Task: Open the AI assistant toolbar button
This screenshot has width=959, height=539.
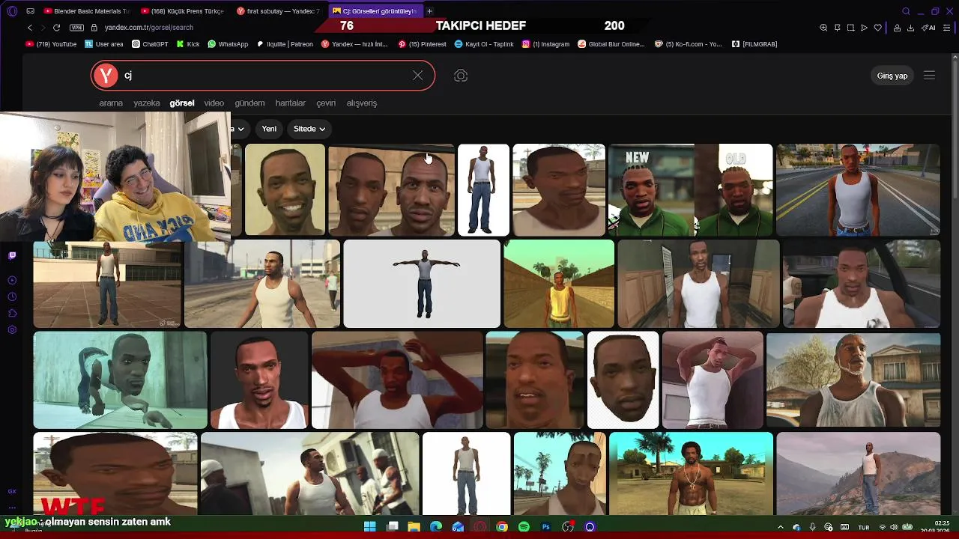Action: (x=928, y=28)
